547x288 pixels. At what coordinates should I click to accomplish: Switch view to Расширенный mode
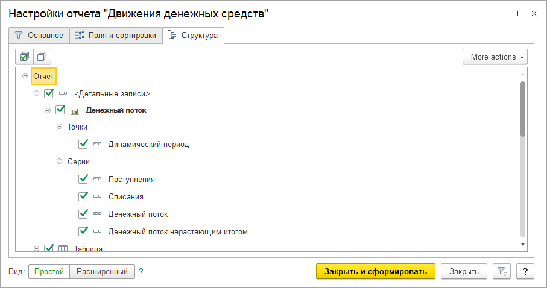point(101,272)
